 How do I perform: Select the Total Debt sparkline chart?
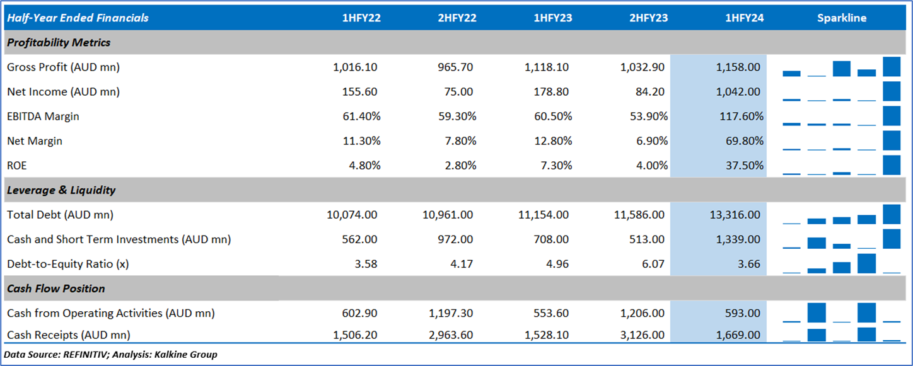point(841,215)
